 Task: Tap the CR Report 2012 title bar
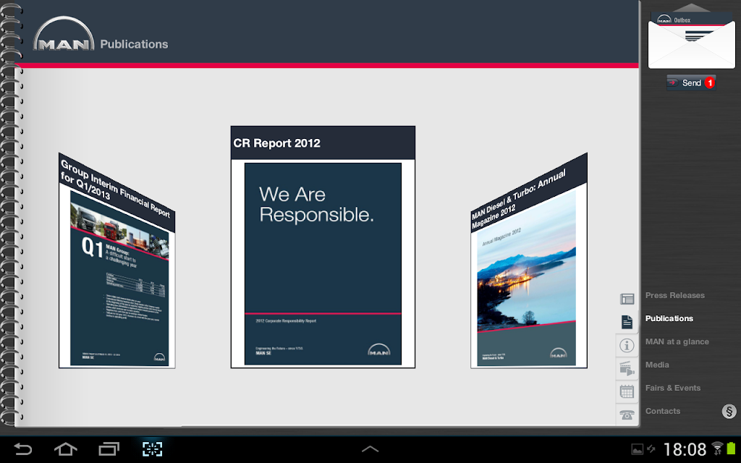point(323,143)
